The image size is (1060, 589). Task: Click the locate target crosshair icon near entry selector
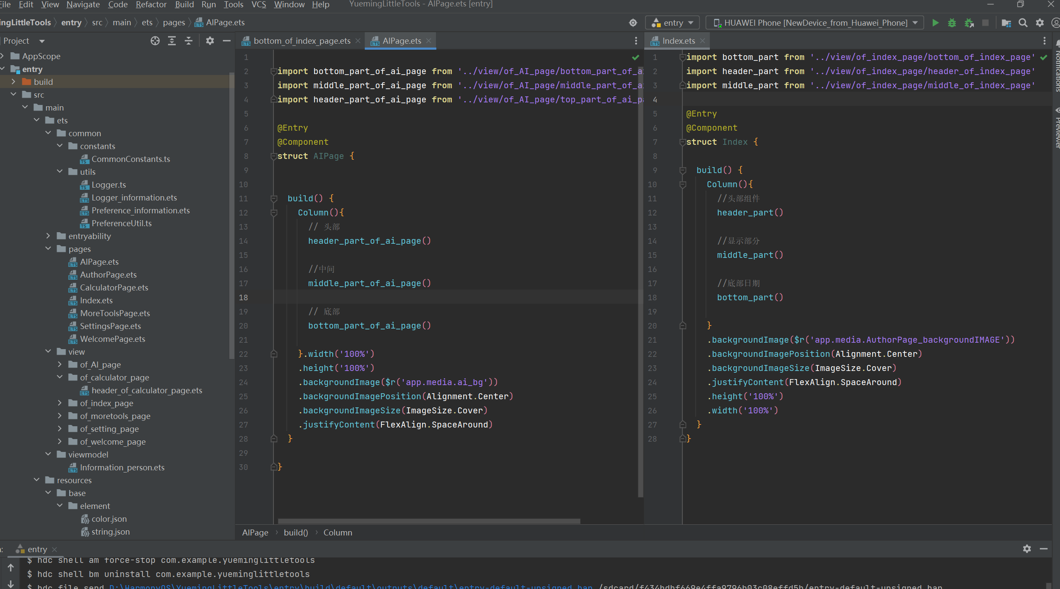coord(633,23)
